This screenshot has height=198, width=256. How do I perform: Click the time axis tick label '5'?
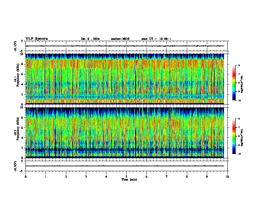126,177
